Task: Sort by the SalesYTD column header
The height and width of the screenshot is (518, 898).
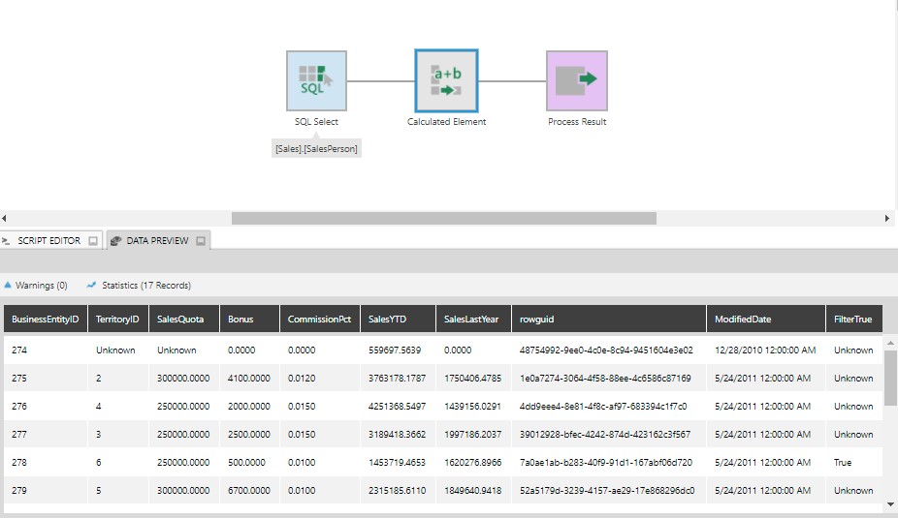Action: (x=388, y=320)
